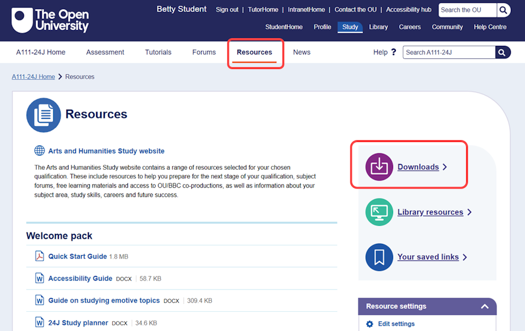The image size is (525, 331).
Task: Click the gear icon next to Edit settings
Action: click(370, 324)
